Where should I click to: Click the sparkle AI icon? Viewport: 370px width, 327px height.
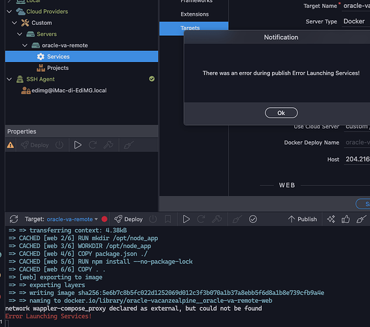(331, 219)
